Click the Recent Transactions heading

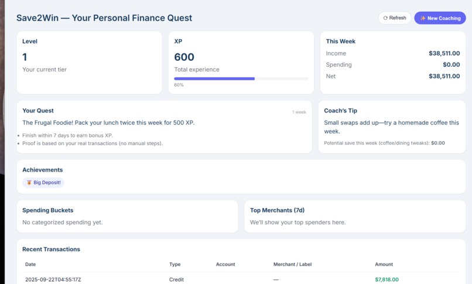(x=51, y=249)
